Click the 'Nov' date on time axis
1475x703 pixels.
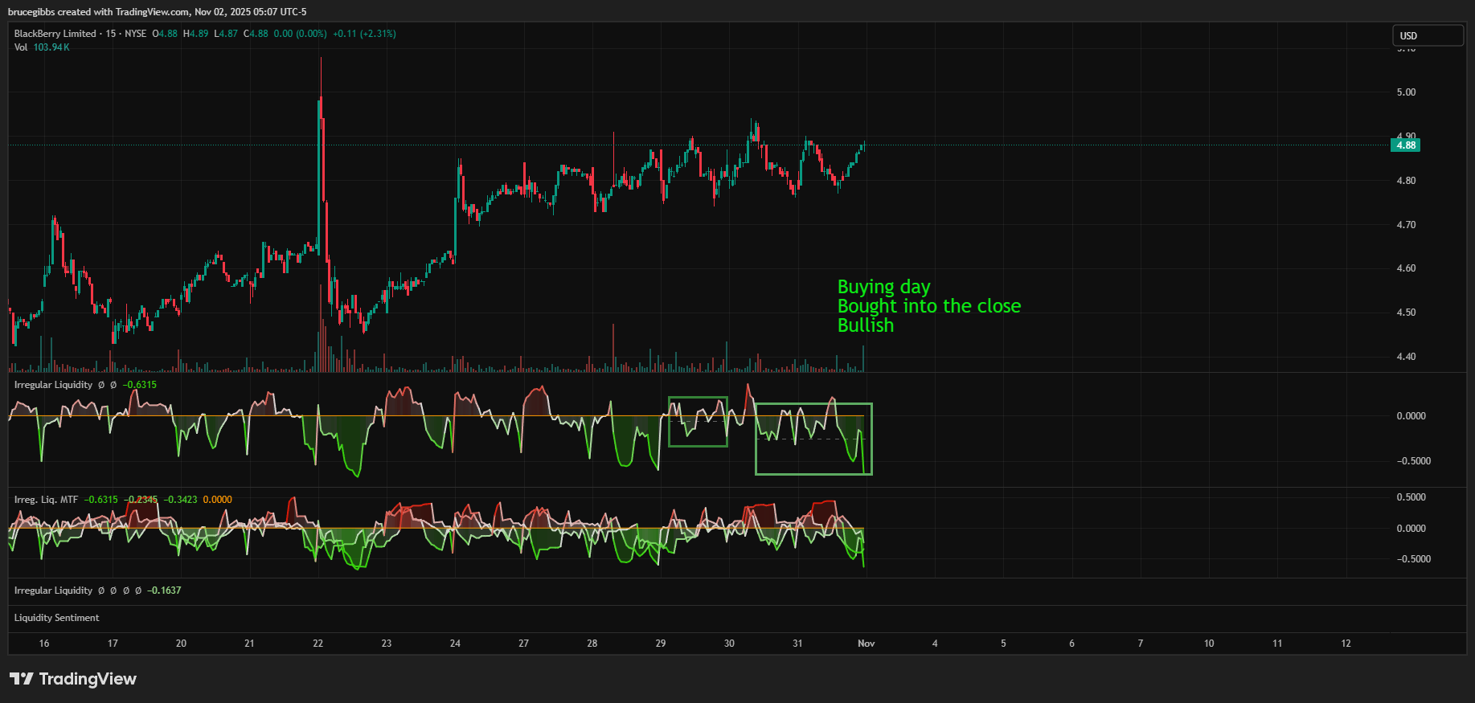tap(866, 644)
